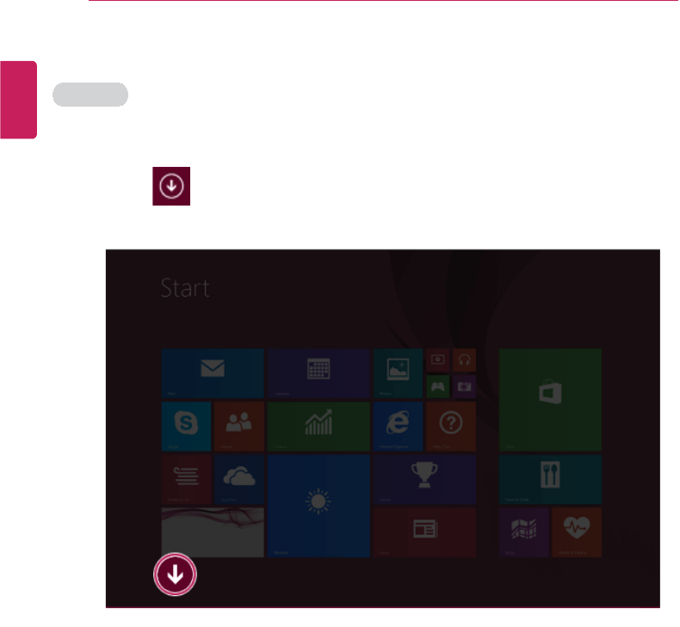Open the People tile

coord(239,427)
